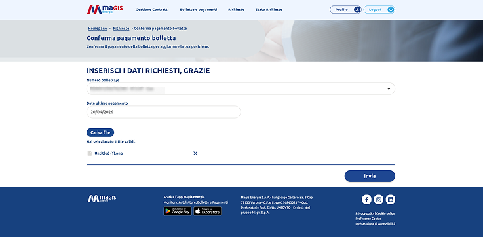Open the Gestione Contratti menu
Screen dimensions: 483x237
pyautogui.click(x=152, y=10)
